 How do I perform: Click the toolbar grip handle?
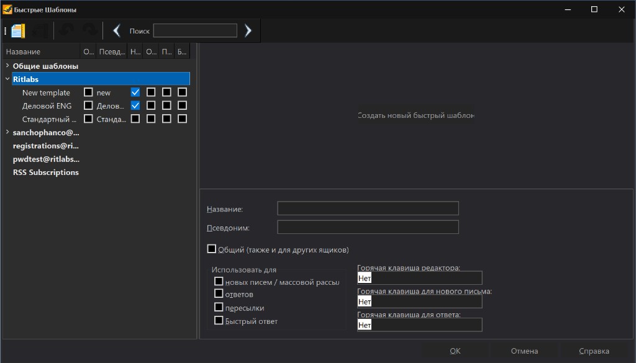pos(5,31)
